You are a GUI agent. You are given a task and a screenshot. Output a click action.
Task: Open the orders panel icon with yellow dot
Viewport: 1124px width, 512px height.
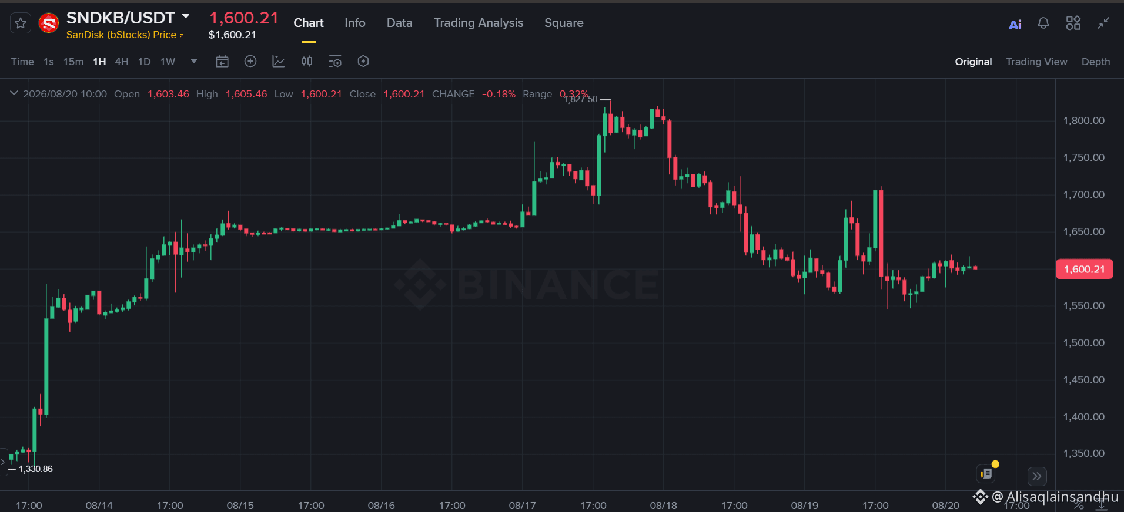pos(986,473)
